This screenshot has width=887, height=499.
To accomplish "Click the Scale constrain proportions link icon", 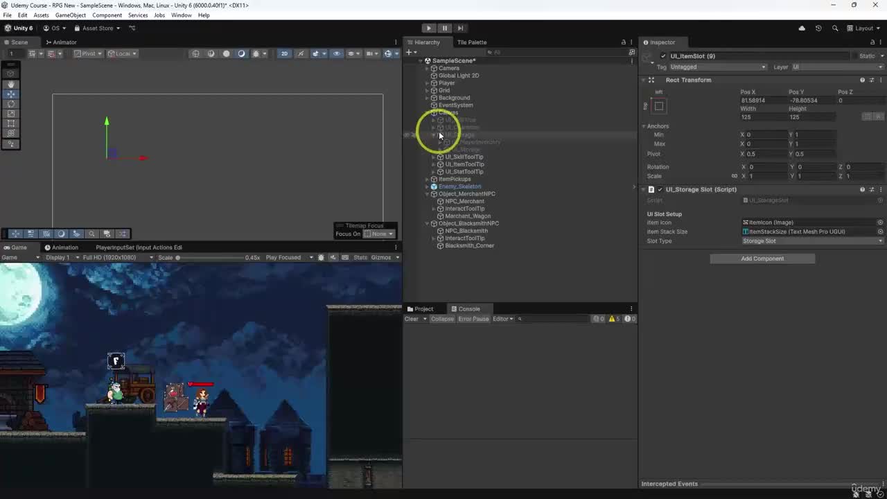I will [x=735, y=176].
